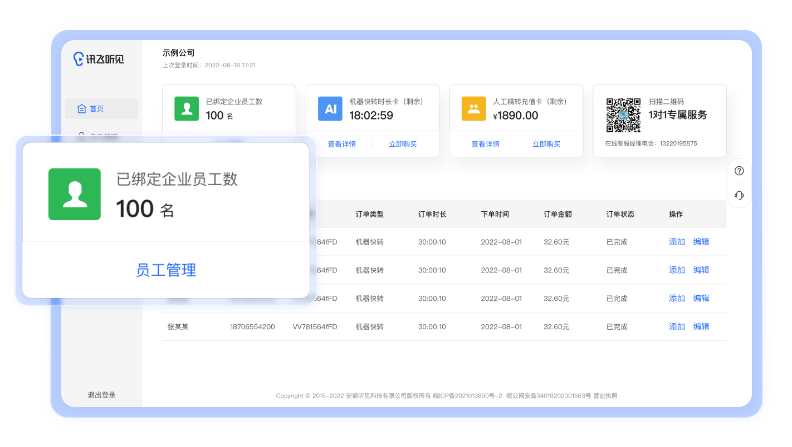This screenshot has width=792, height=447.
Task: Click the yellow manual transcription people icon
Action: [x=473, y=108]
